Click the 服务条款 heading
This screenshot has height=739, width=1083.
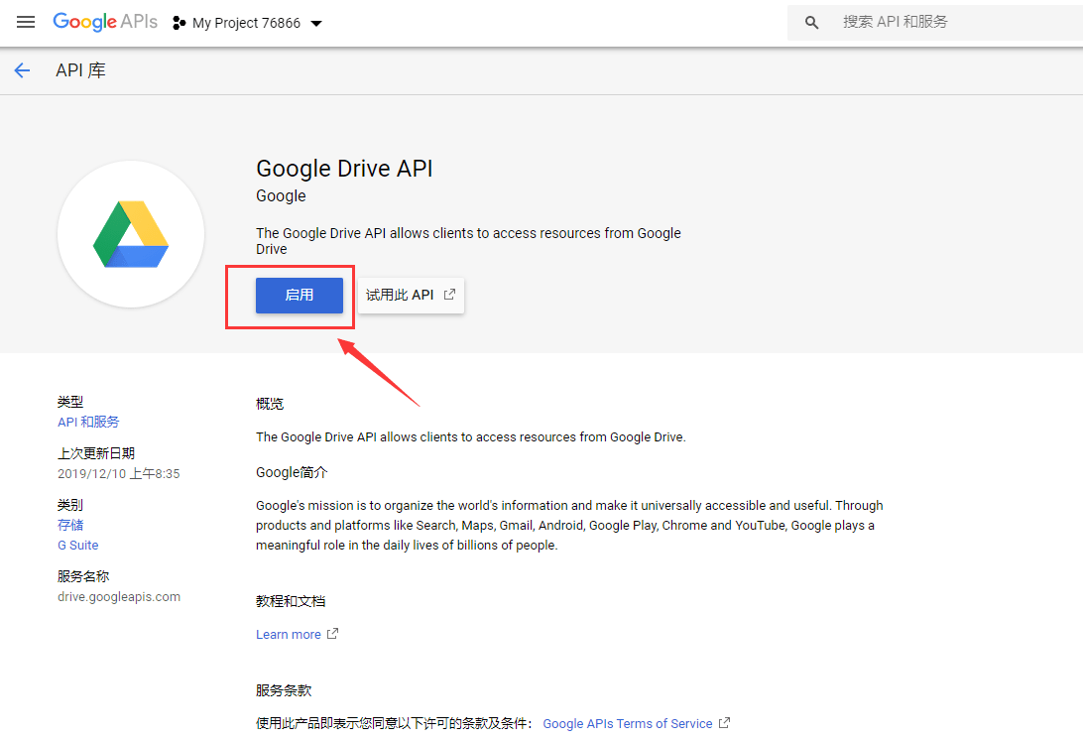(284, 690)
